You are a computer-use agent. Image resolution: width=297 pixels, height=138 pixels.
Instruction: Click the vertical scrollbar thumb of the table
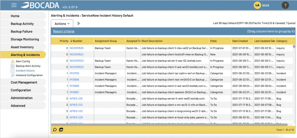point(294,46)
